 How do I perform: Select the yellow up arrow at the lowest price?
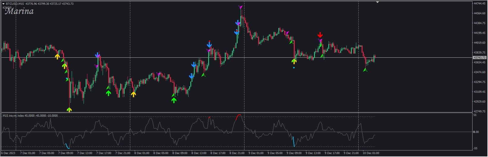point(69,110)
